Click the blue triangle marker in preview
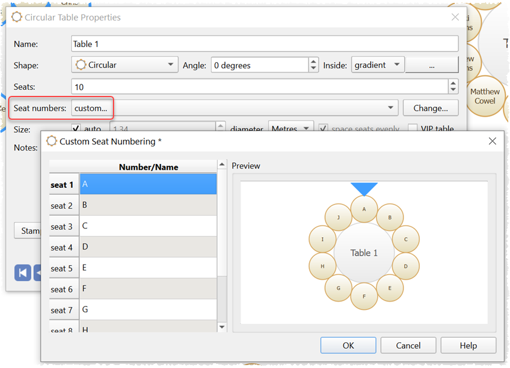This screenshot has height=368, width=510. click(364, 189)
